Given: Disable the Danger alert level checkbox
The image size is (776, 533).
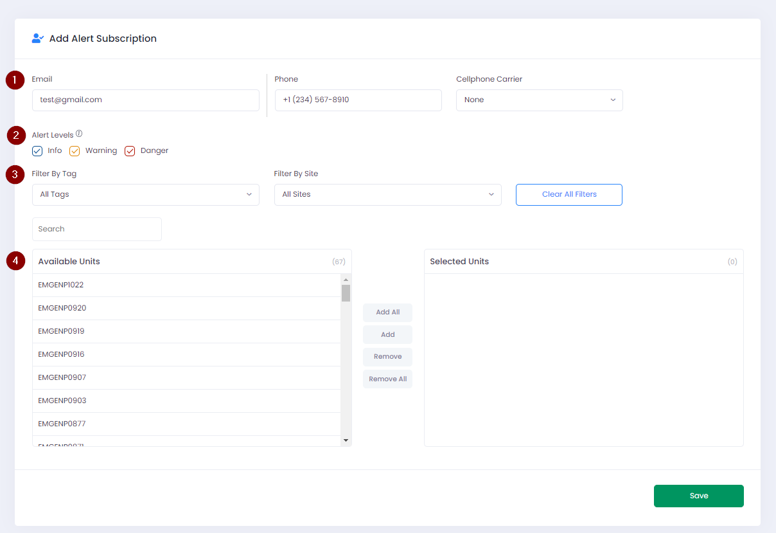Looking at the screenshot, I should [130, 151].
